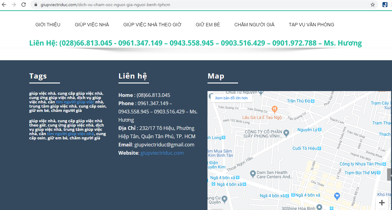Click Nguyễn Lý bus stop icon
The image size is (392, 210).
tap(320, 130)
